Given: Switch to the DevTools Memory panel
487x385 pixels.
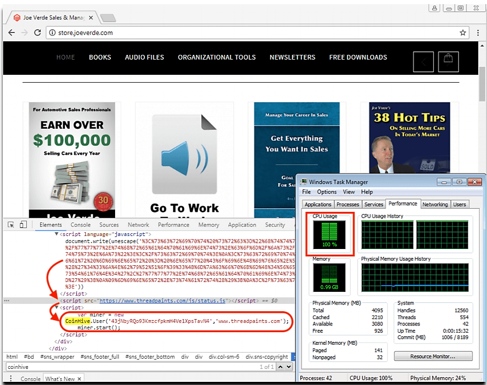Looking at the screenshot, I should [209, 225].
